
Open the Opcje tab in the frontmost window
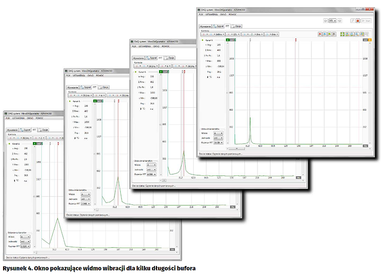[x=237, y=26]
